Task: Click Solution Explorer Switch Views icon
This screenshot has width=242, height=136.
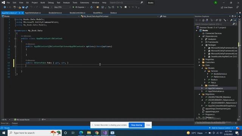Action: pos(207,20)
